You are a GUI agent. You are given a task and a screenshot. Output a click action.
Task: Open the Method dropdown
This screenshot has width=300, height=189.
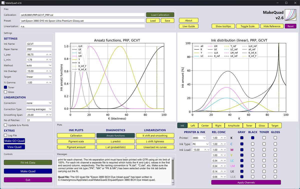[x=39, y=65]
